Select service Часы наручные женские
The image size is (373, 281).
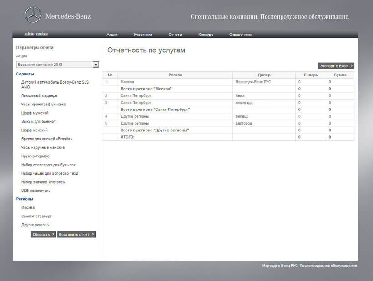[x=43, y=147]
